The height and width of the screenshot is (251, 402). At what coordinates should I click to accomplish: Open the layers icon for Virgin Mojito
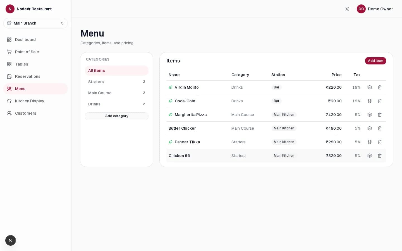click(x=370, y=87)
